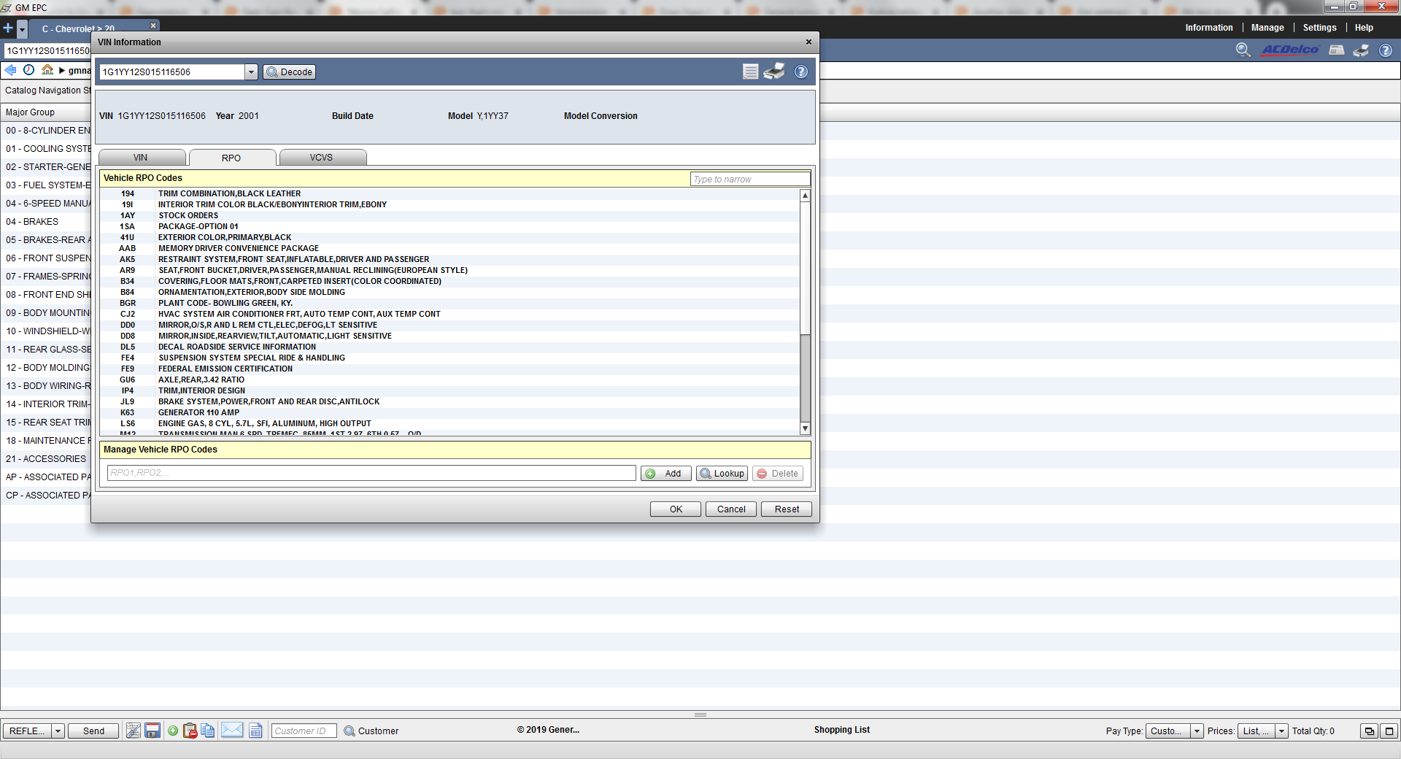Focus the Type to narrow filter field
Viewport: 1401px width, 759px height.
coord(750,179)
